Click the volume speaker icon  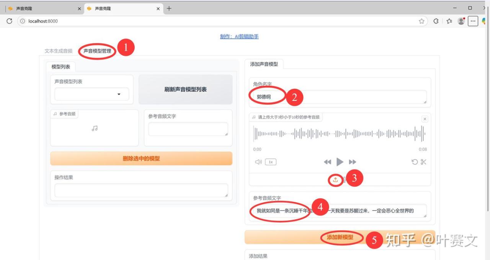coord(258,162)
